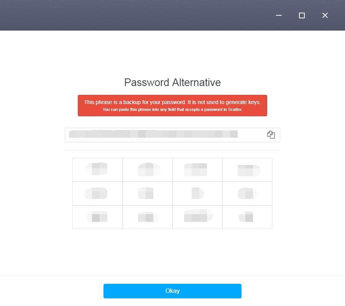Select first word cell in bottom row
Viewport: 345px width, 306px height.
coord(98,217)
